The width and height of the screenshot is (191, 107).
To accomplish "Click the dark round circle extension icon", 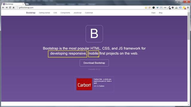I will click(x=154, y=7).
